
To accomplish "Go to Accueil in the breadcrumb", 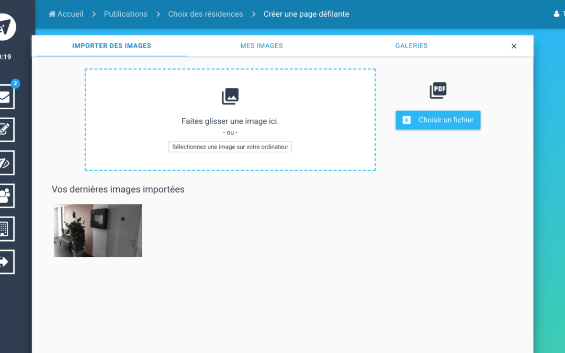I will [x=66, y=14].
